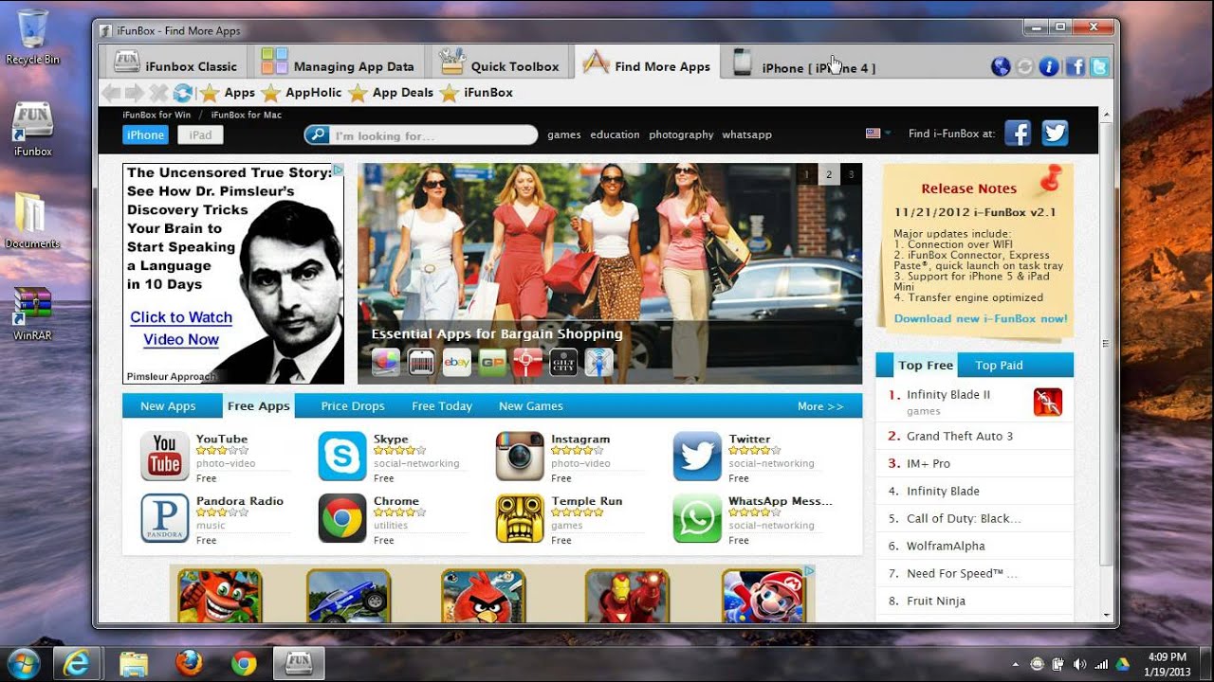Click the Windows Start button
This screenshot has width=1214, height=682.
point(22,662)
